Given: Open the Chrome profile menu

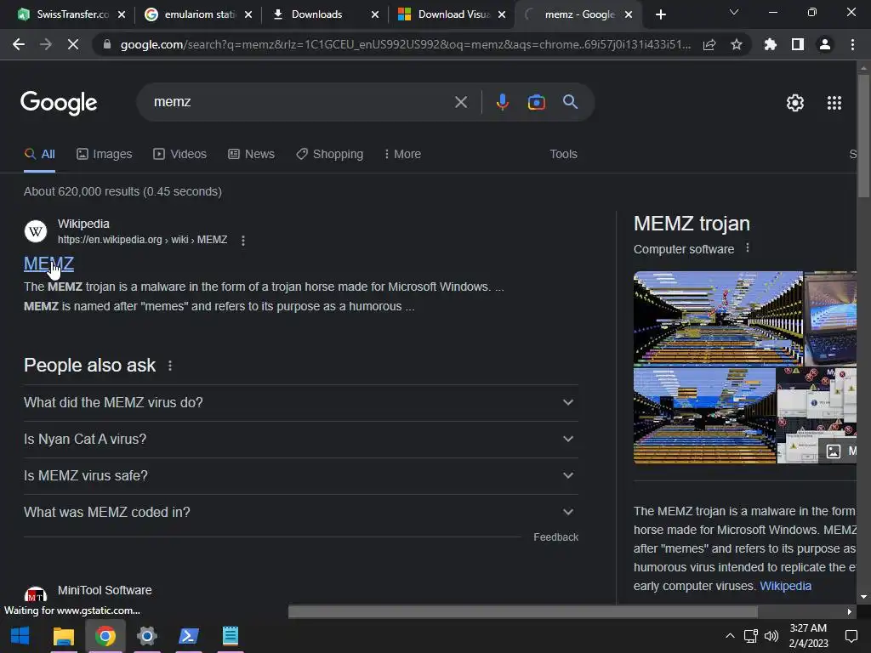Looking at the screenshot, I should coord(825,44).
